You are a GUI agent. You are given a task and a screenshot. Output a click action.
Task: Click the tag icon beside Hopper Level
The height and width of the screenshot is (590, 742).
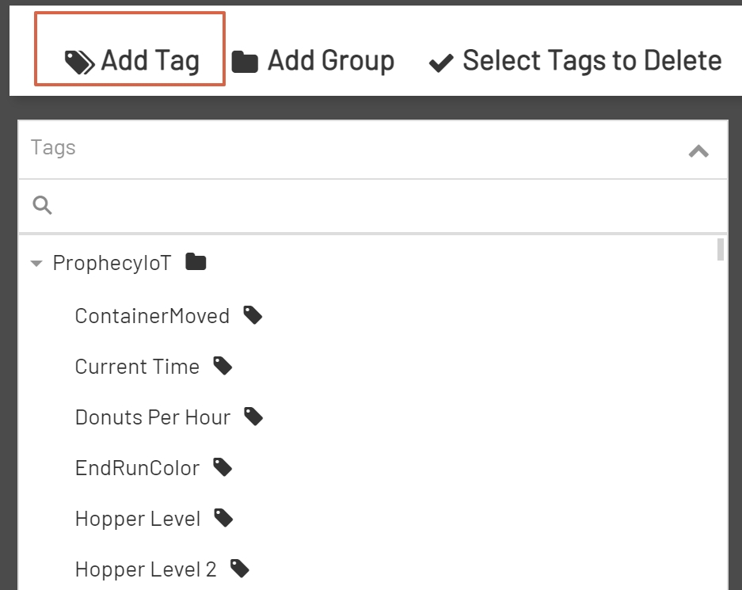point(223,517)
